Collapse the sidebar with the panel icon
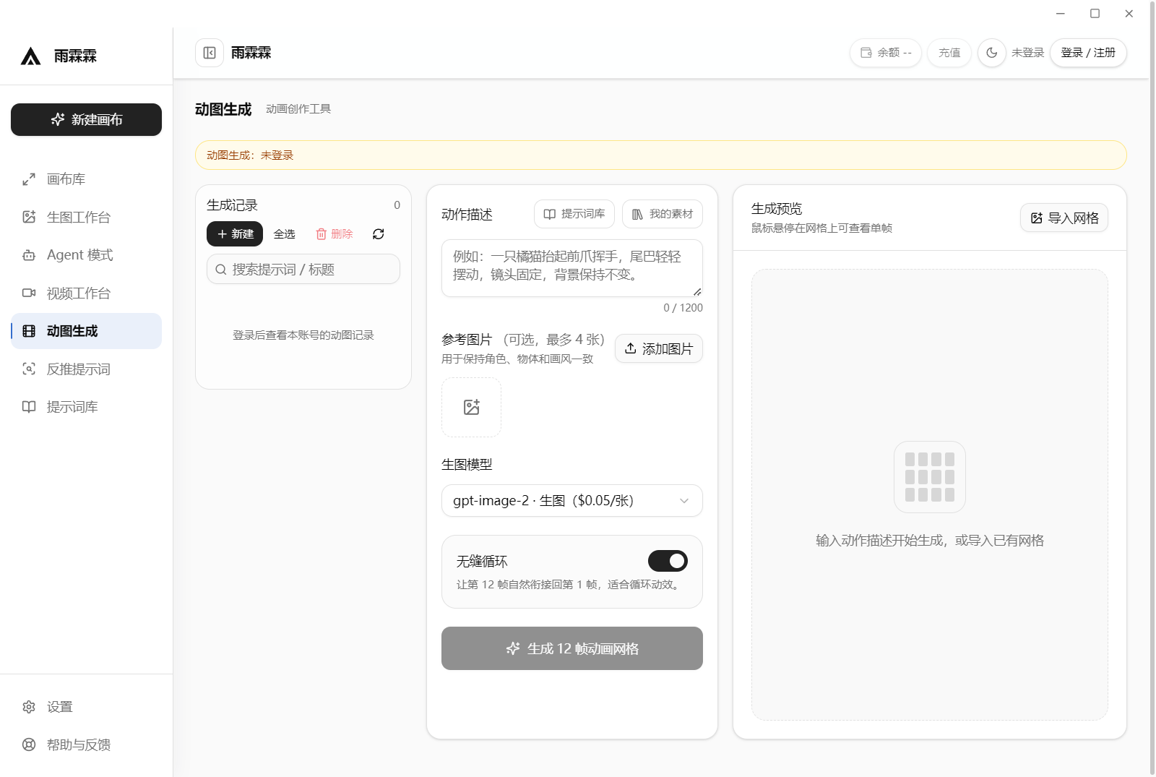This screenshot has height=777, width=1156. [210, 53]
